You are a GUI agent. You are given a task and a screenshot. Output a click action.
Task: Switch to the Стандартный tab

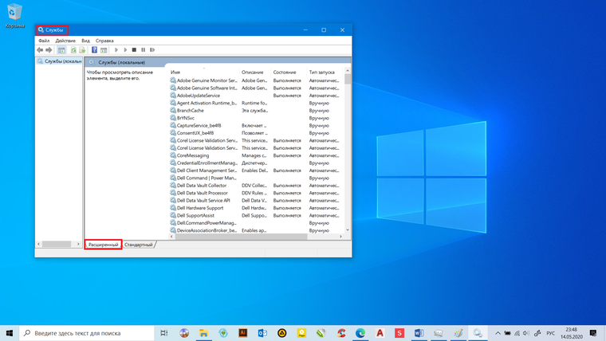(x=139, y=245)
